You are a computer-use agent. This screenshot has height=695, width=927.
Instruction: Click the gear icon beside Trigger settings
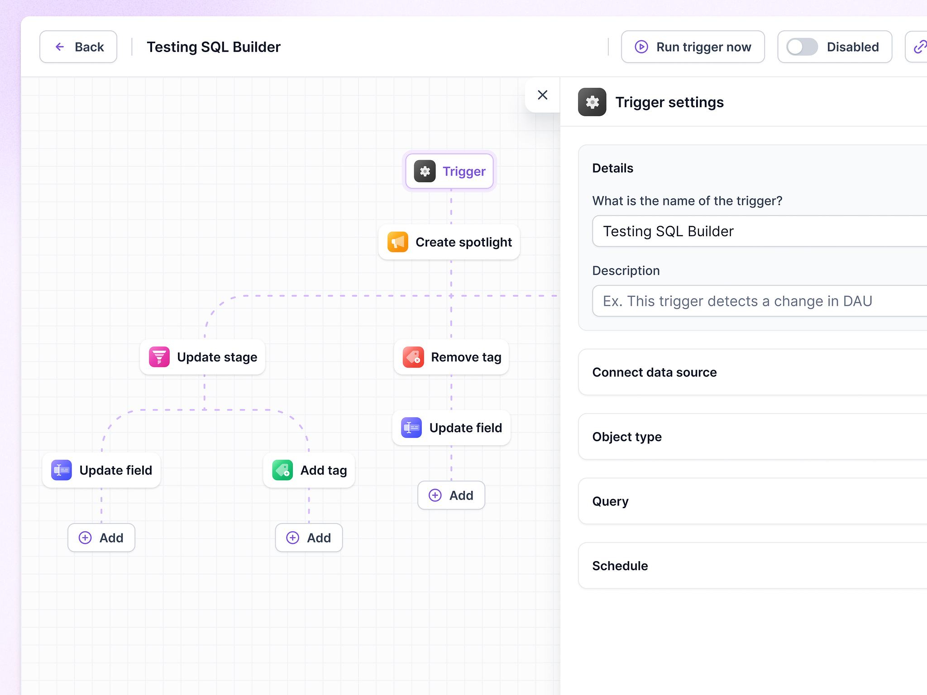point(592,102)
